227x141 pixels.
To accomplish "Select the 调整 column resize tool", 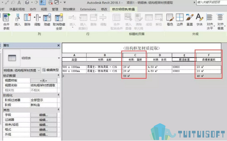I will tap(37, 17).
